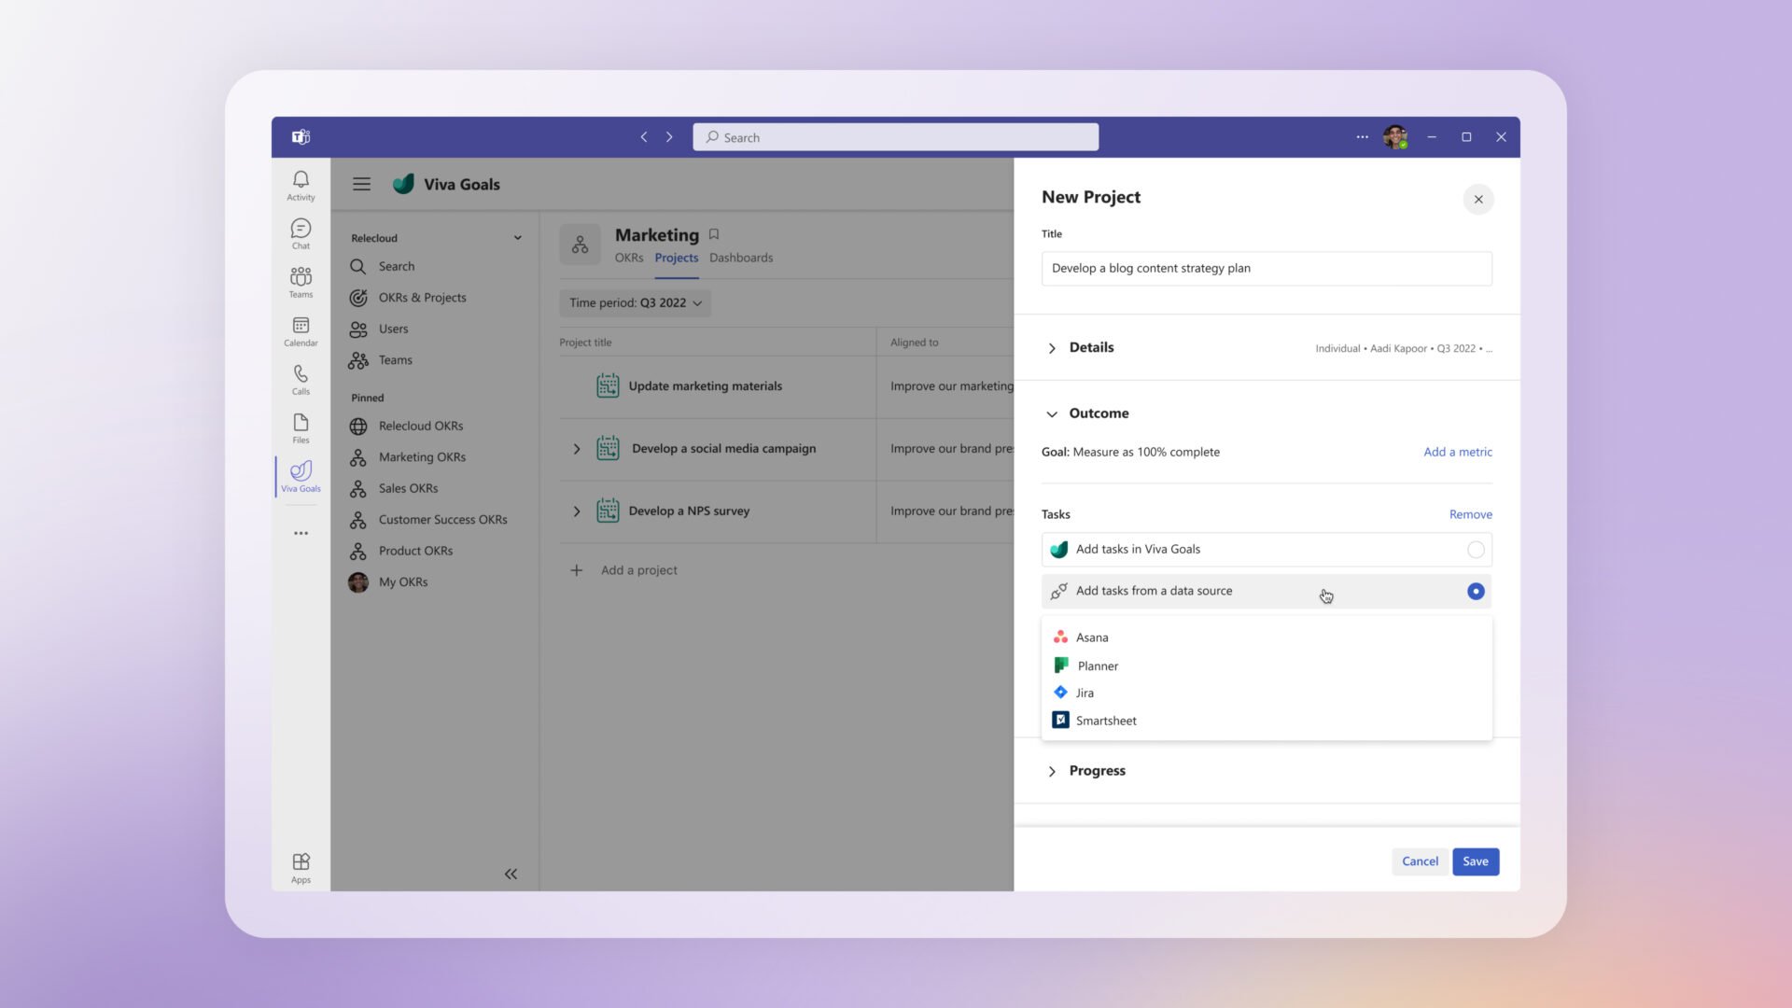1792x1008 pixels.
Task: Show more apps ellipsis in left rail
Action: pos(301,533)
